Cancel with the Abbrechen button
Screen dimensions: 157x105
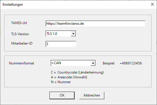point(92,95)
